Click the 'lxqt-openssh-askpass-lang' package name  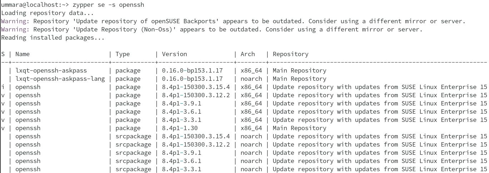point(60,79)
